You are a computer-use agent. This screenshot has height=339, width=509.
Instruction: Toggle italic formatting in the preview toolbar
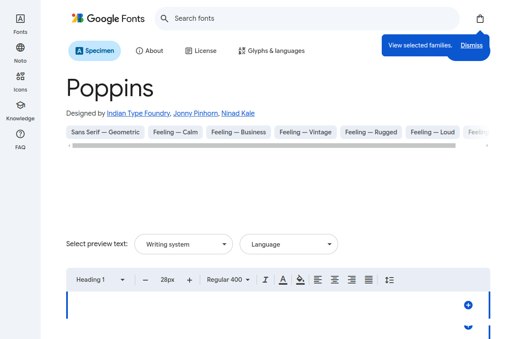tap(265, 280)
